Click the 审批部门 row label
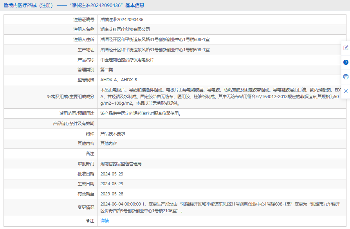 (x=86, y=164)
